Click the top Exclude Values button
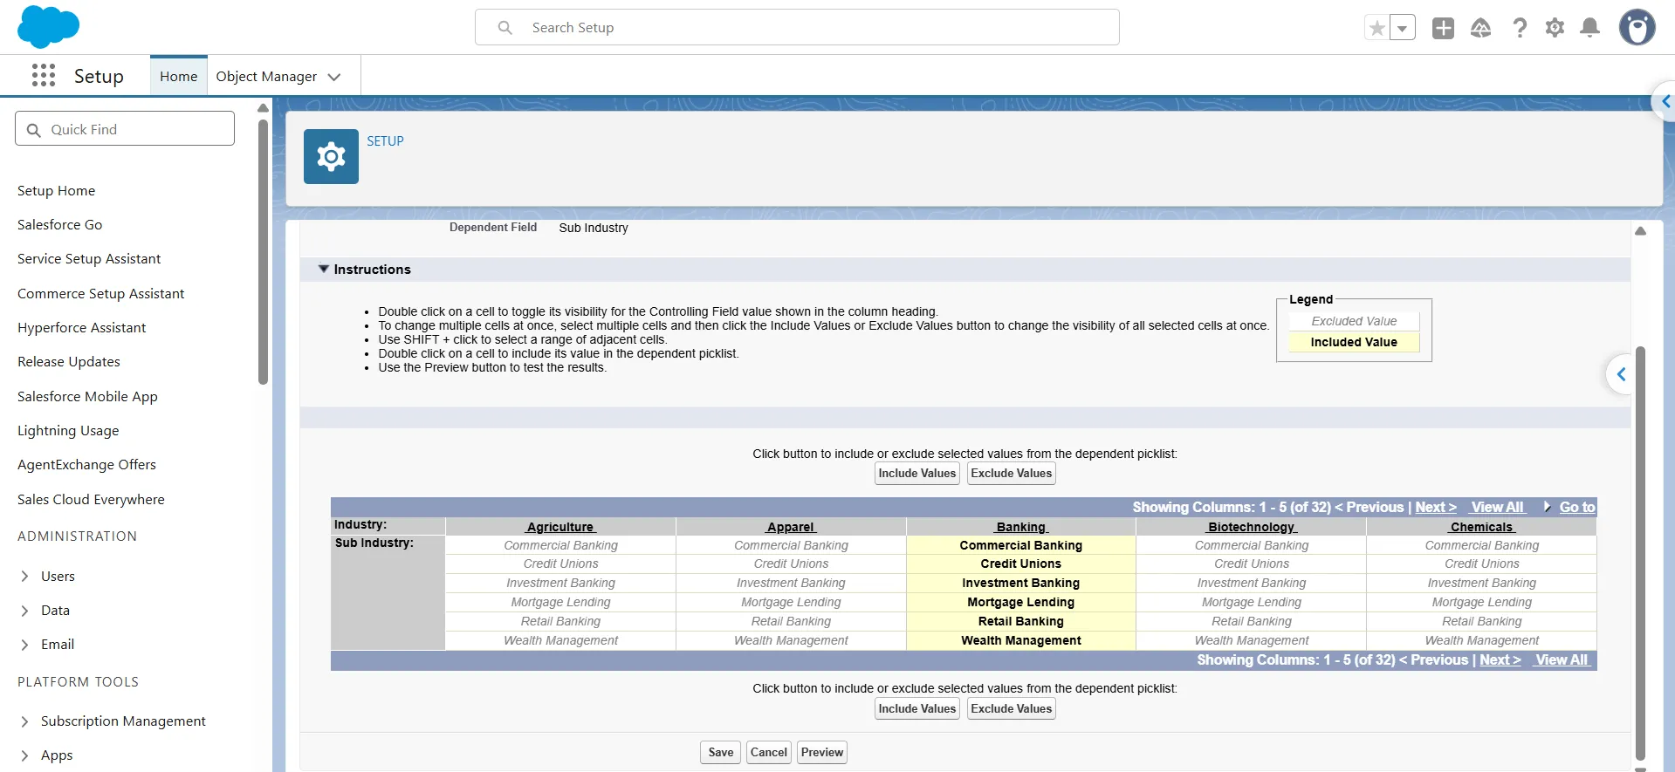The width and height of the screenshot is (1675, 772). tap(1011, 474)
